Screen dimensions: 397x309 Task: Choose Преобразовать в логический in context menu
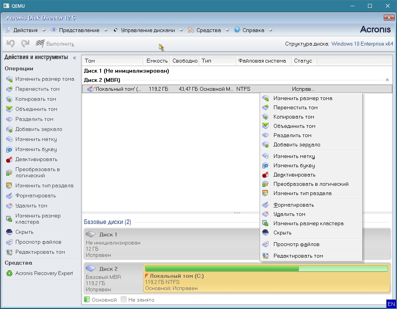coord(311,184)
